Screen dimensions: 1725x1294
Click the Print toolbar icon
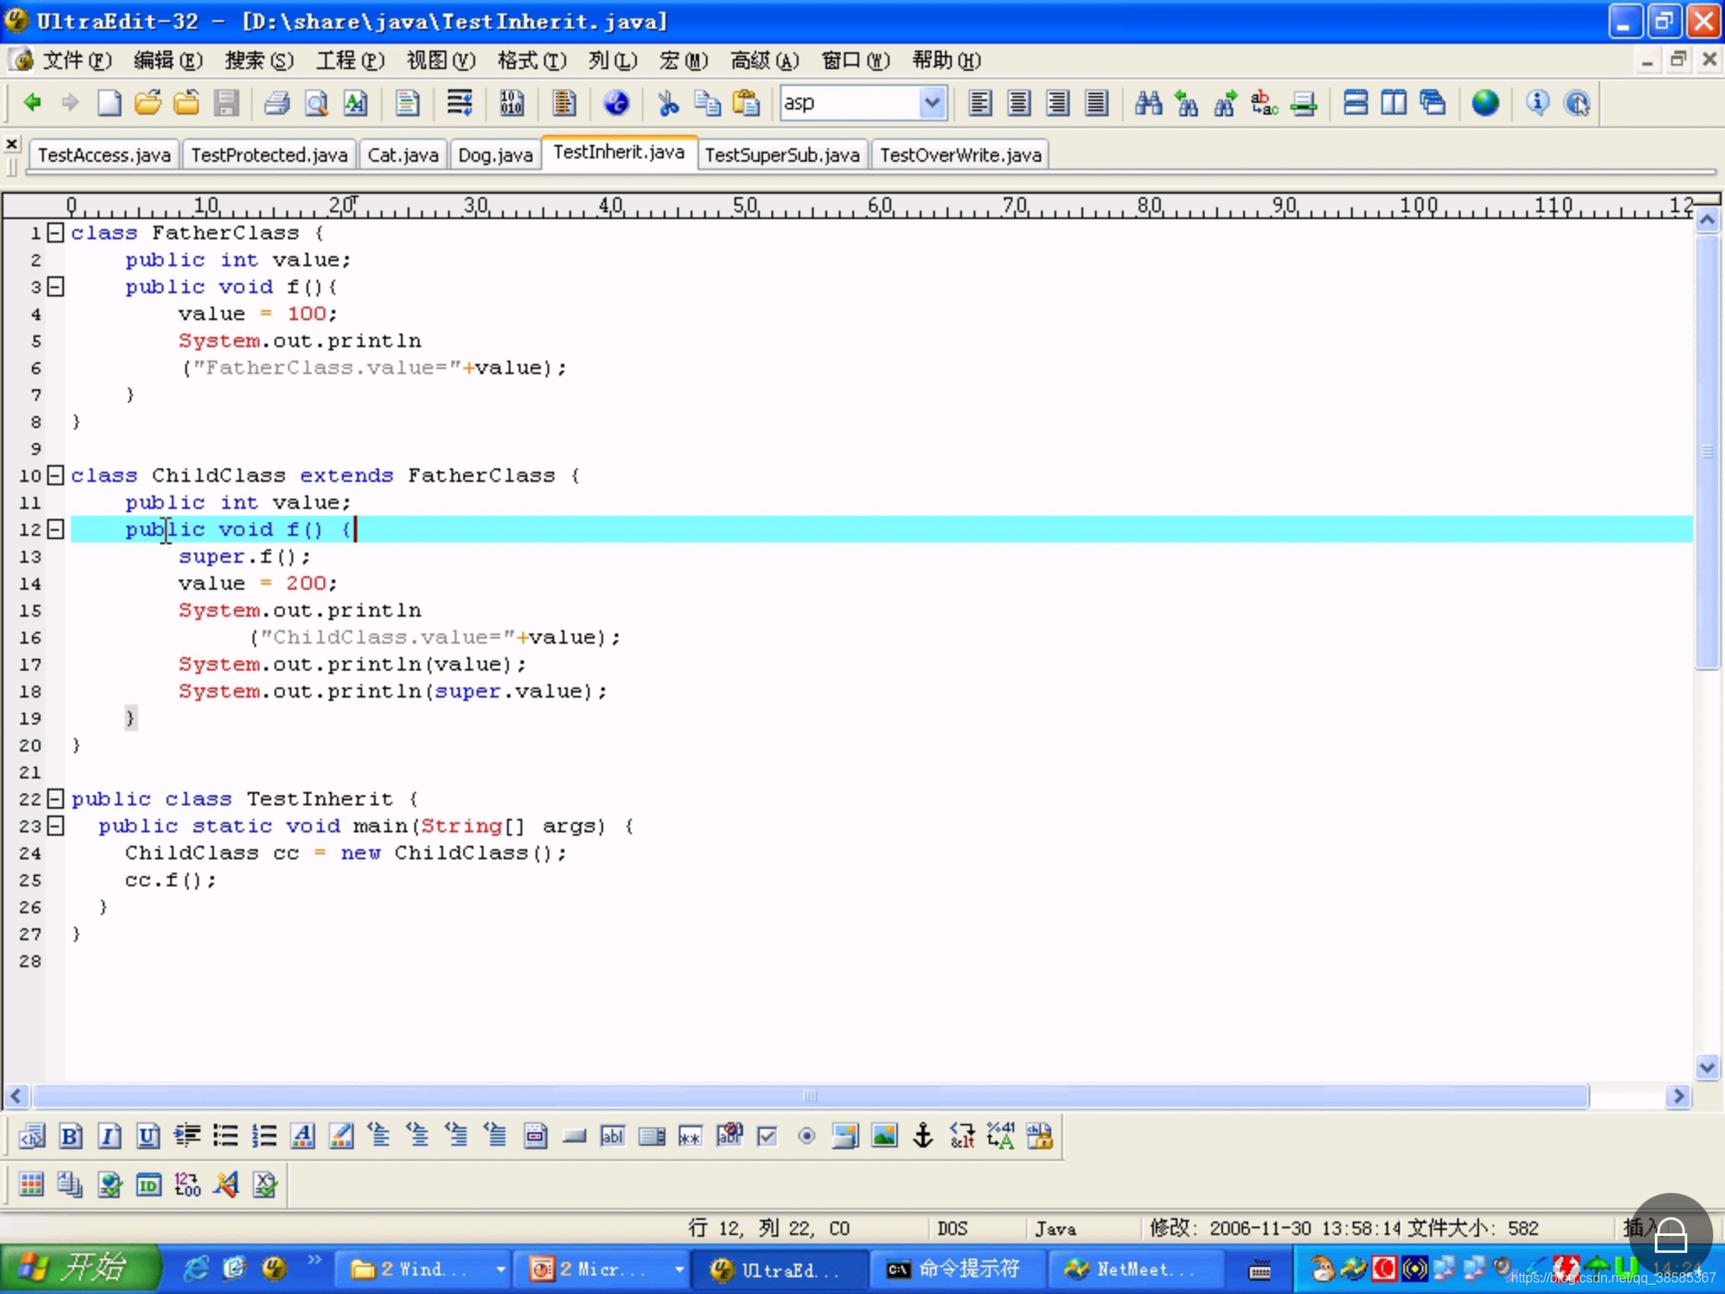click(276, 103)
